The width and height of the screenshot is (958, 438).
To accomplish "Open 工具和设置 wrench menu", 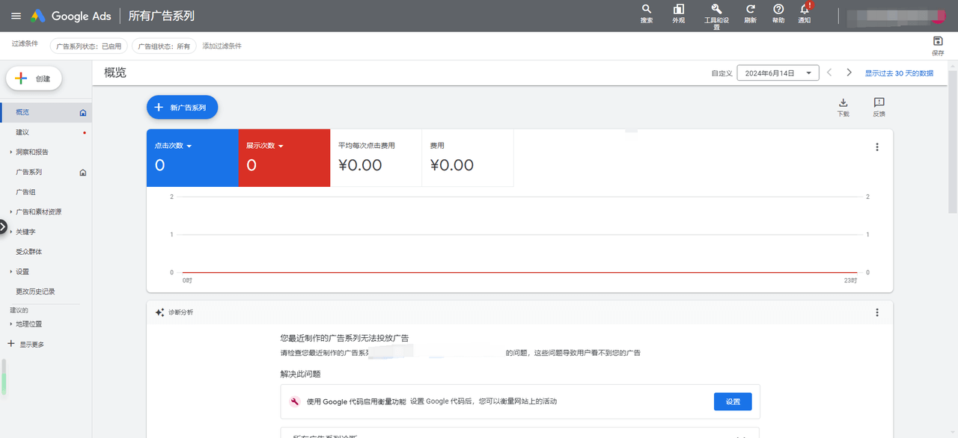I will [716, 16].
